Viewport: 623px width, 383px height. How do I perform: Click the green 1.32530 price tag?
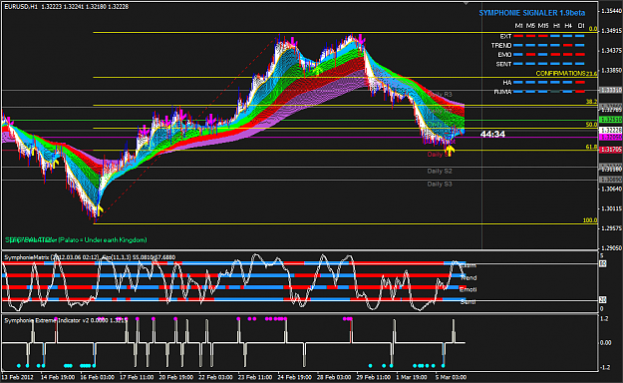(x=611, y=120)
